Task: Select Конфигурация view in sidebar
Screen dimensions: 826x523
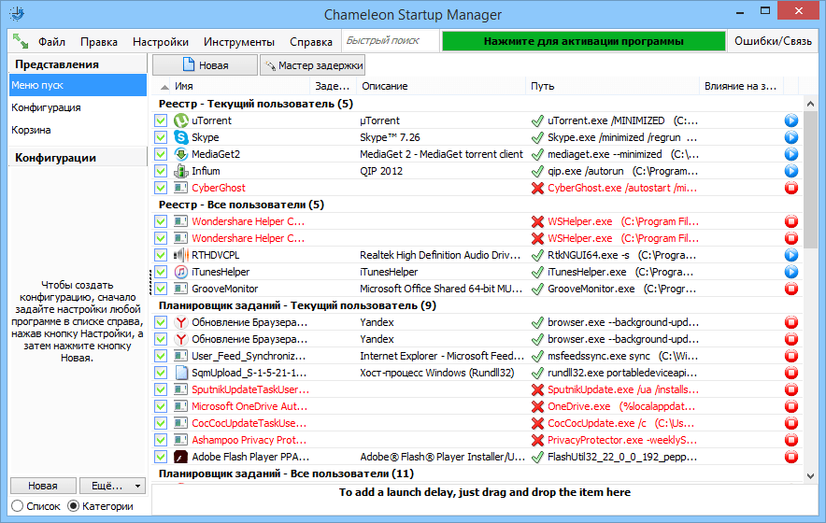Action: point(78,107)
